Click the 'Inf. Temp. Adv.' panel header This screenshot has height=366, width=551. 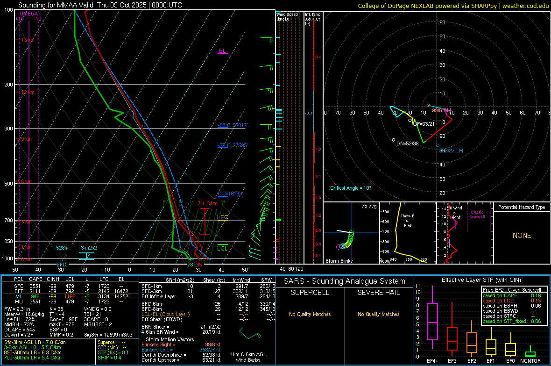click(x=313, y=19)
